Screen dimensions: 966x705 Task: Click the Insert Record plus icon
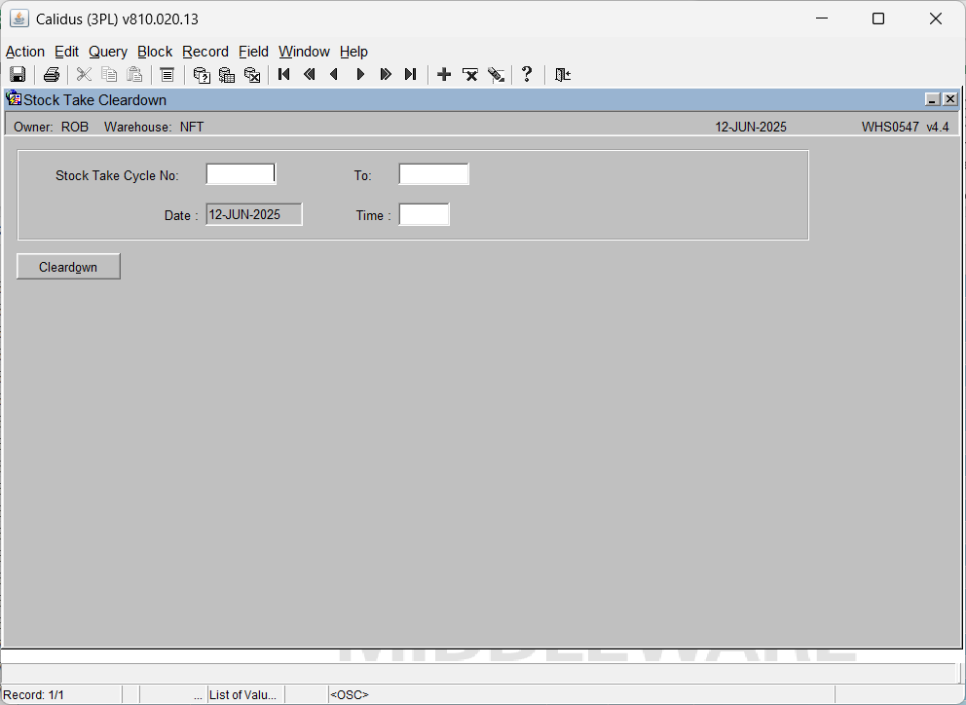pos(444,75)
